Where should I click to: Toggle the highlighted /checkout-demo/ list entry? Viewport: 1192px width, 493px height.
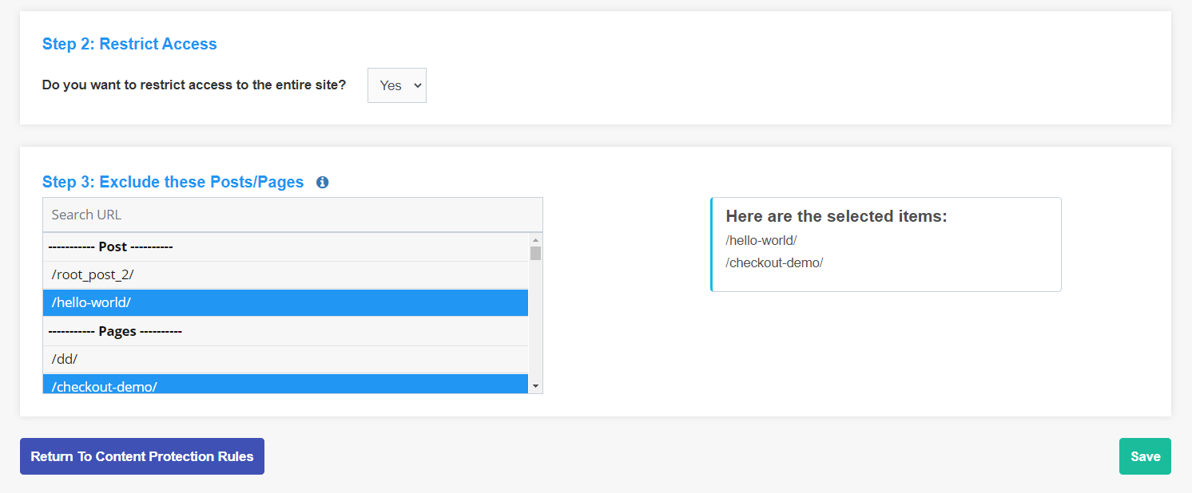click(285, 385)
